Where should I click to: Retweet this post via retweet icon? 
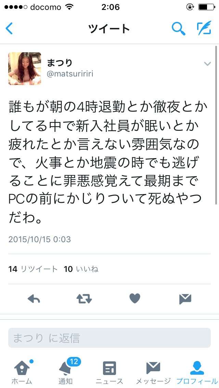tap(84, 299)
